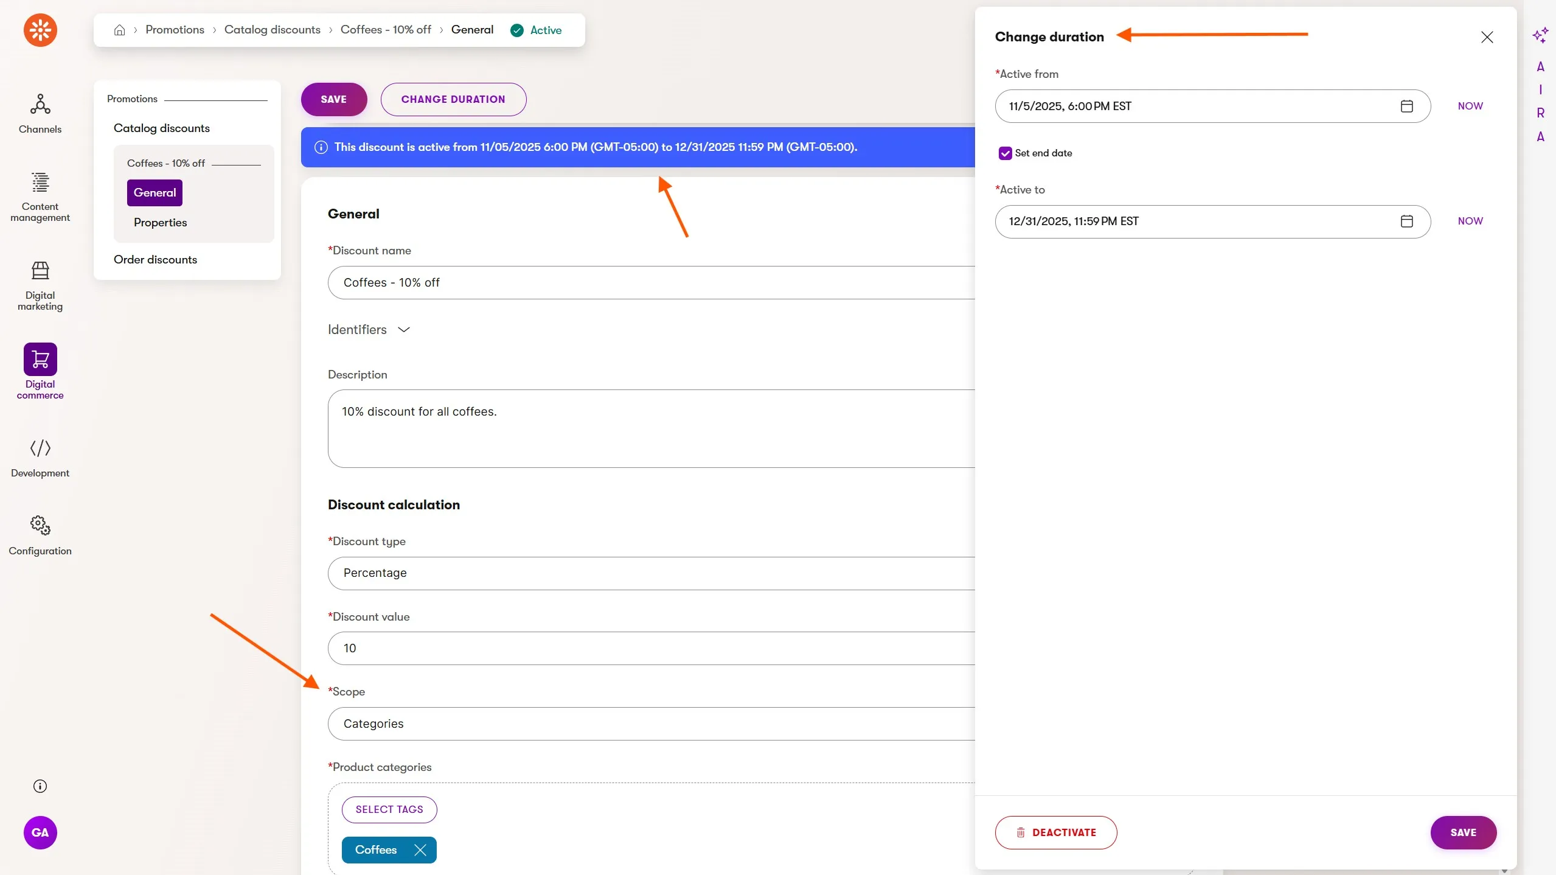Image resolution: width=1556 pixels, height=875 pixels.
Task: Open calendar picker for Active to
Action: [x=1406, y=221]
